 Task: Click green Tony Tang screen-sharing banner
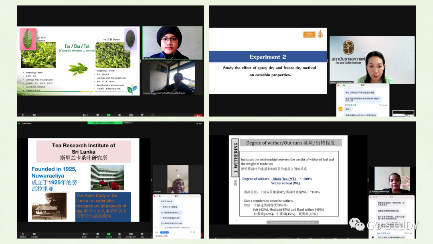coord(105,123)
